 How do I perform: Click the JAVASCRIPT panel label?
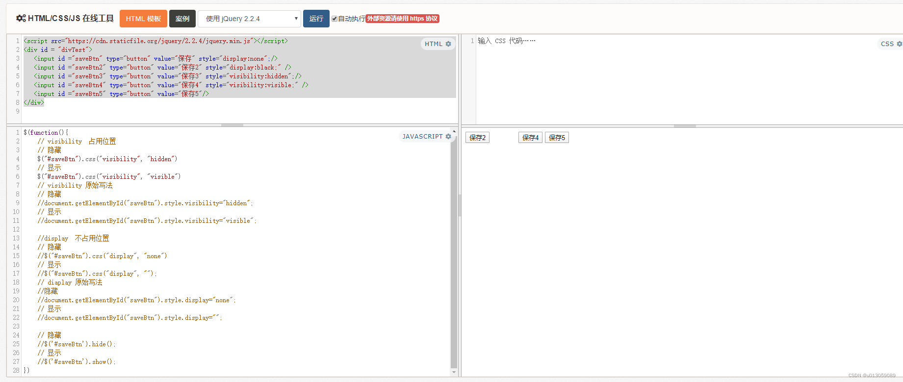(x=422, y=136)
